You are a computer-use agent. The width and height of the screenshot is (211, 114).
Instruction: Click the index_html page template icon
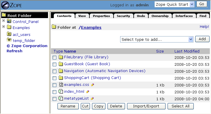tap(61, 91)
